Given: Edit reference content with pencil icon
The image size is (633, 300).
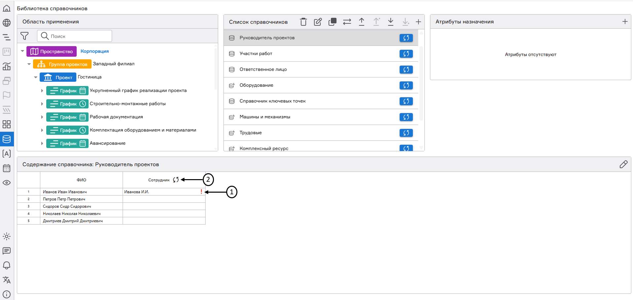Looking at the screenshot, I should click(x=623, y=164).
